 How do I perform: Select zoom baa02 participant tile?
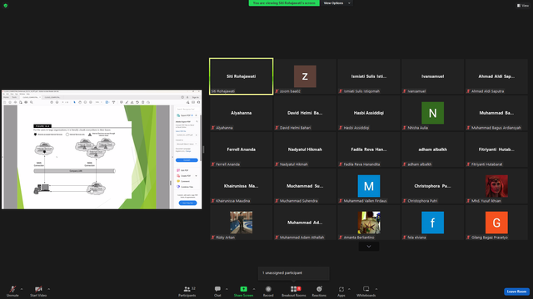(305, 76)
